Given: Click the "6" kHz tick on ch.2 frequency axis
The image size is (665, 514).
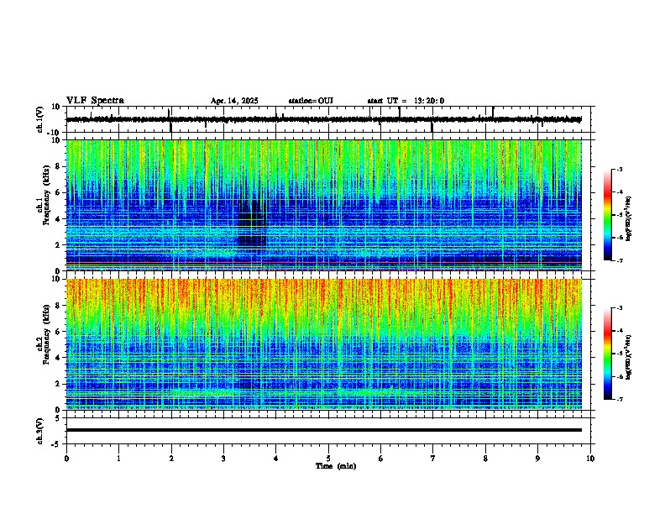Looking at the screenshot, I should (x=58, y=332).
